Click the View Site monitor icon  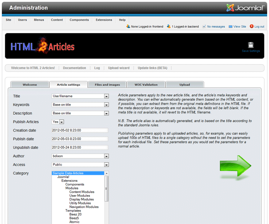(x=231, y=27)
